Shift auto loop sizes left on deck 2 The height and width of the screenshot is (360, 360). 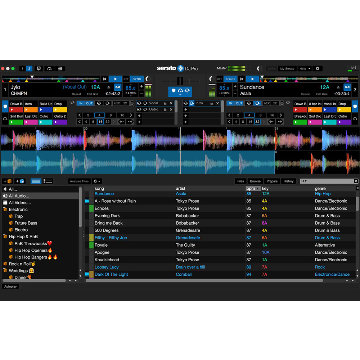(x=229, y=115)
